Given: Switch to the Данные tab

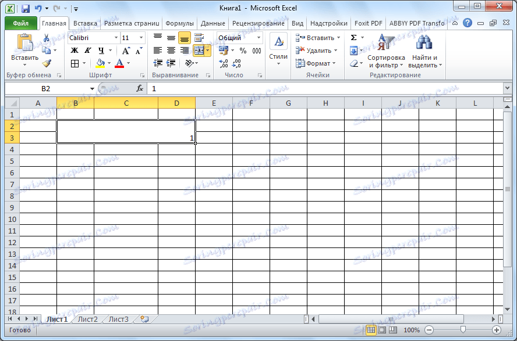Looking at the screenshot, I should click(x=213, y=23).
